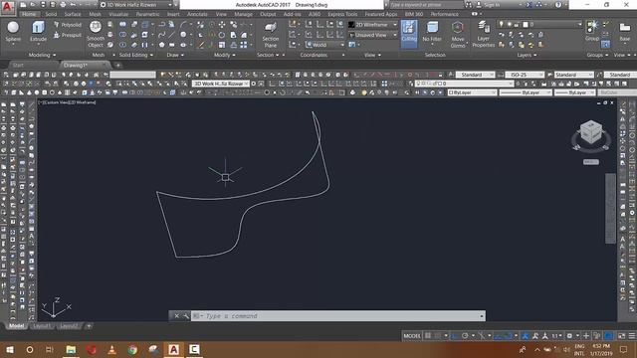Toggle polar tracking in the status bar

(465, 336)
